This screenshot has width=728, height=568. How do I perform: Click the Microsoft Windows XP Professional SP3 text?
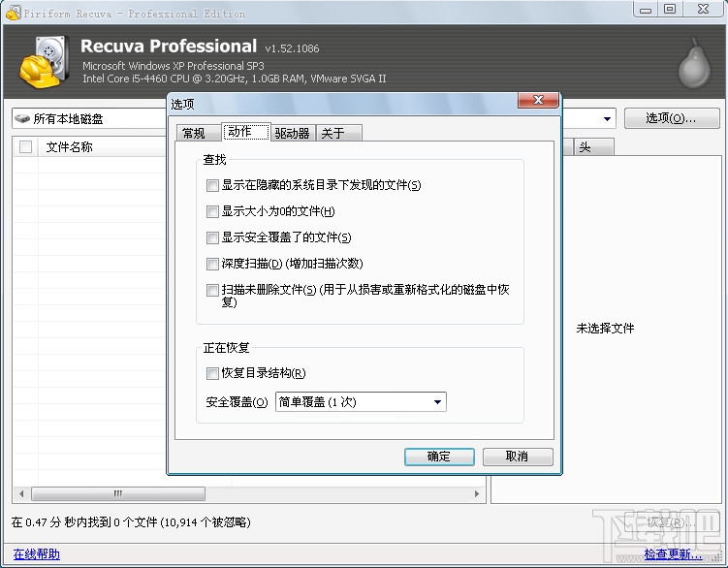coord(174,66)
